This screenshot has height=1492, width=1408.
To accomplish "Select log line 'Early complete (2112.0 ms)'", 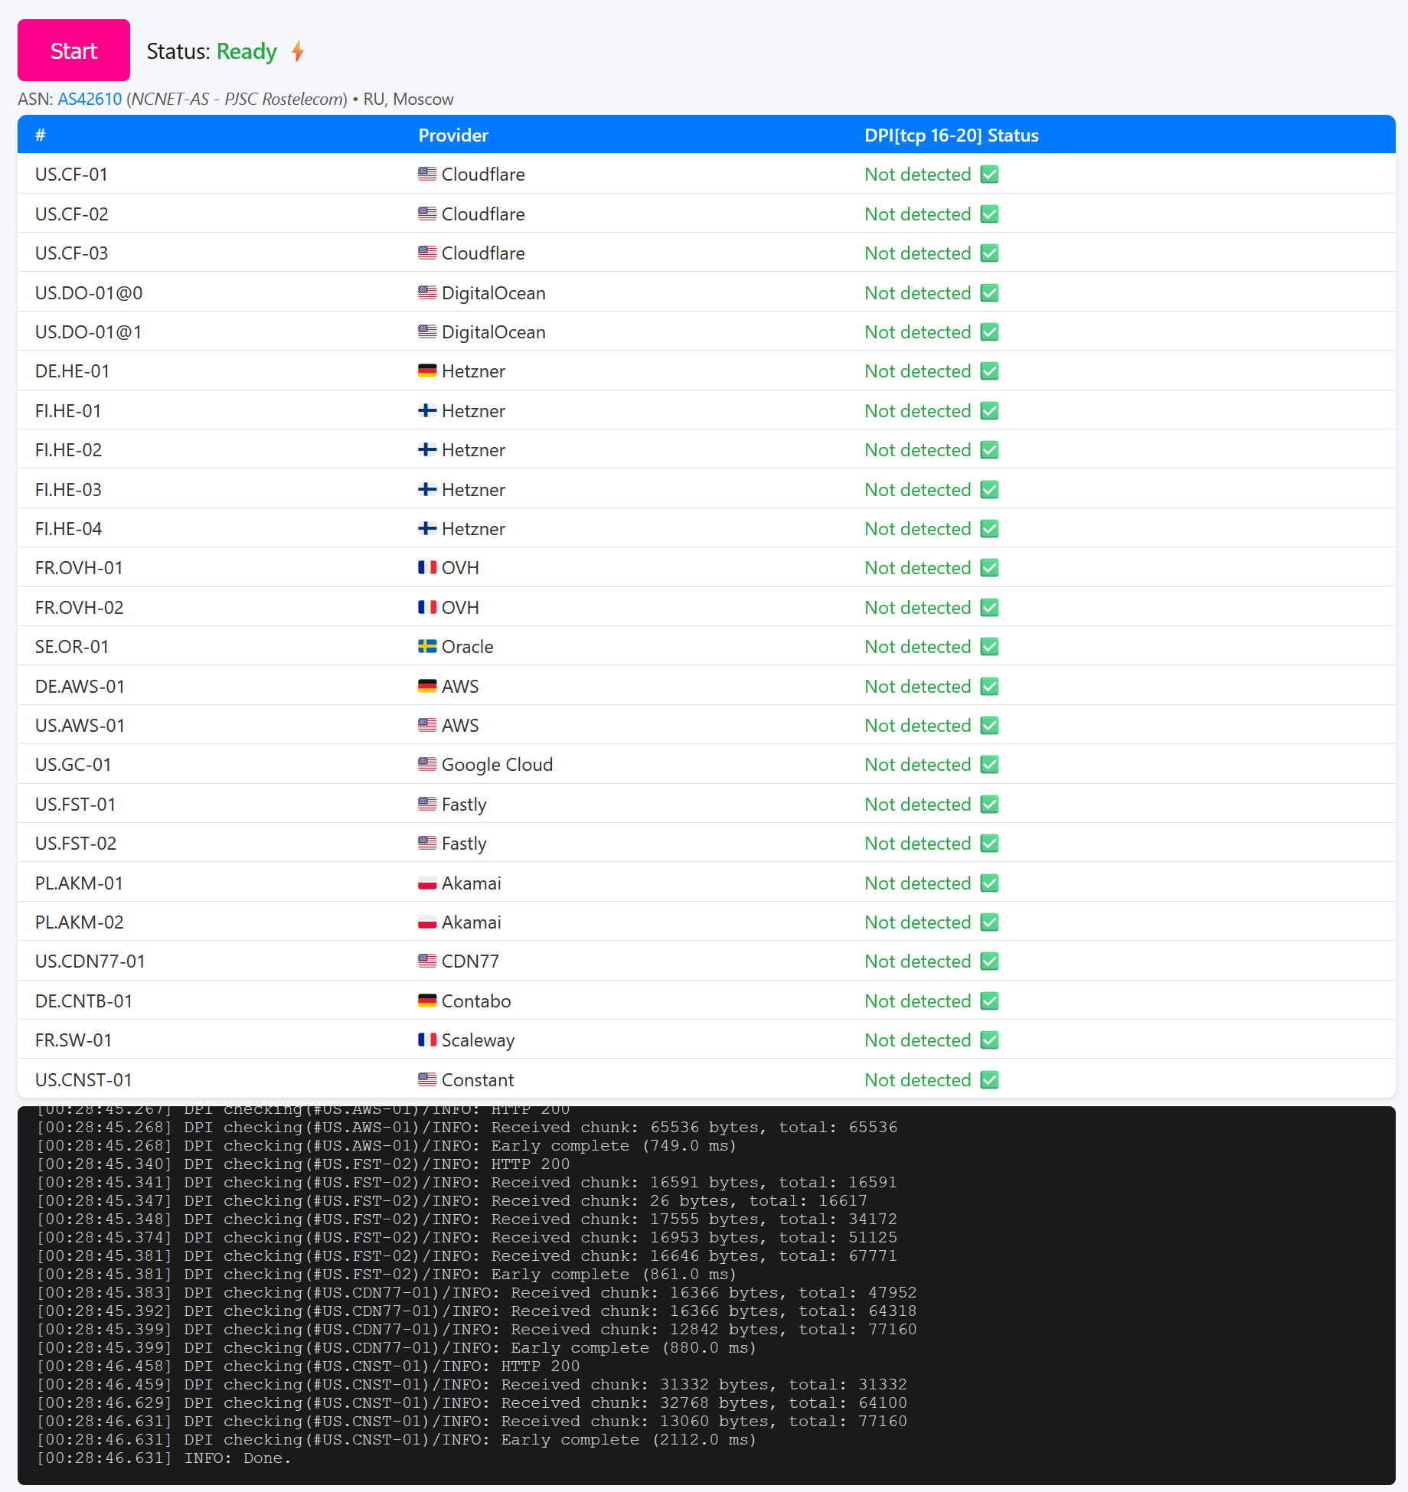I will (397, 1440).
